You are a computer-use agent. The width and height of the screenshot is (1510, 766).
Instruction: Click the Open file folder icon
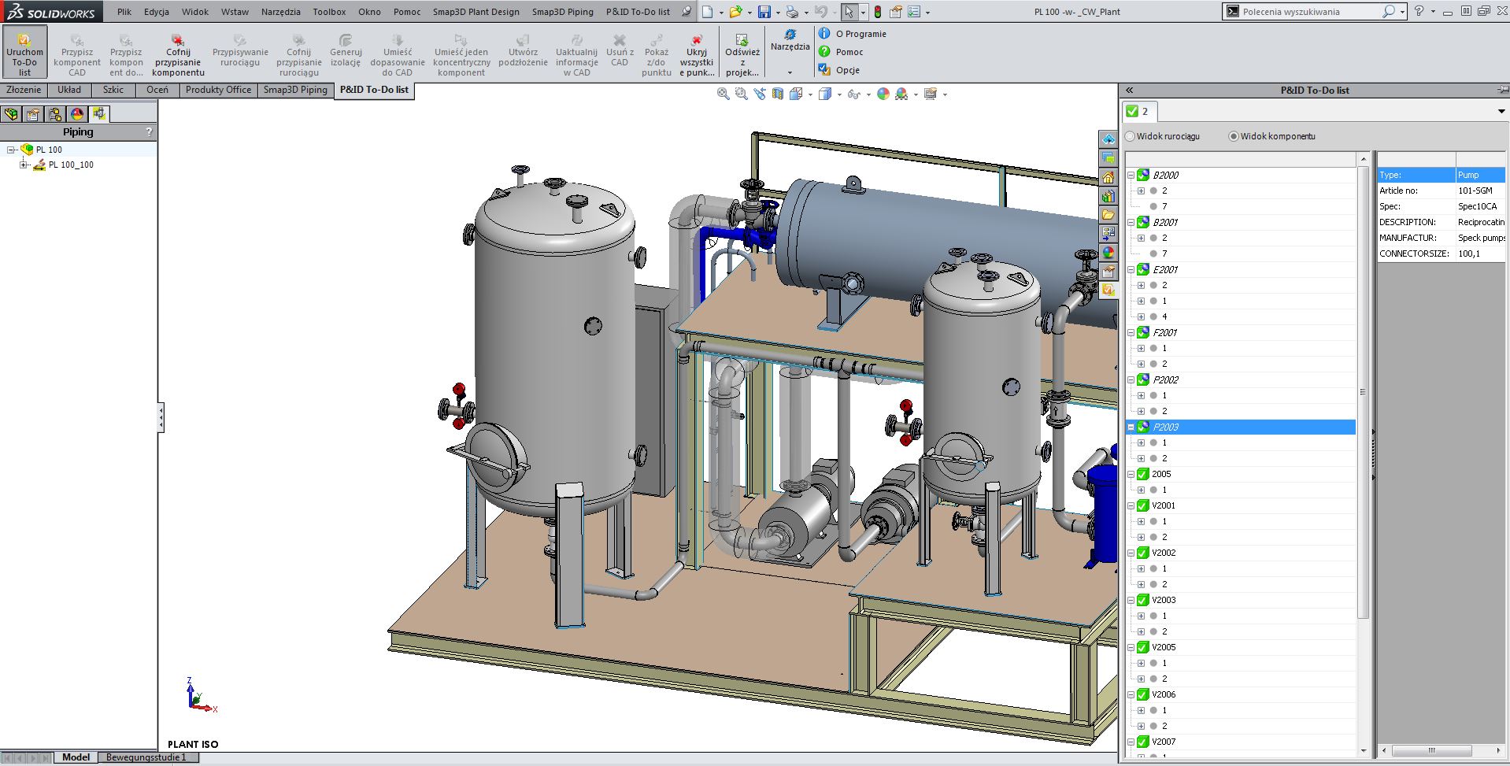pyautogui.click(x=735, y=12)
